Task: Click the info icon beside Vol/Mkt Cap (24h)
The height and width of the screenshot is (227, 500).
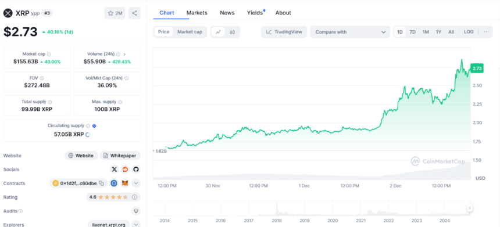Action: coord(127,78)
